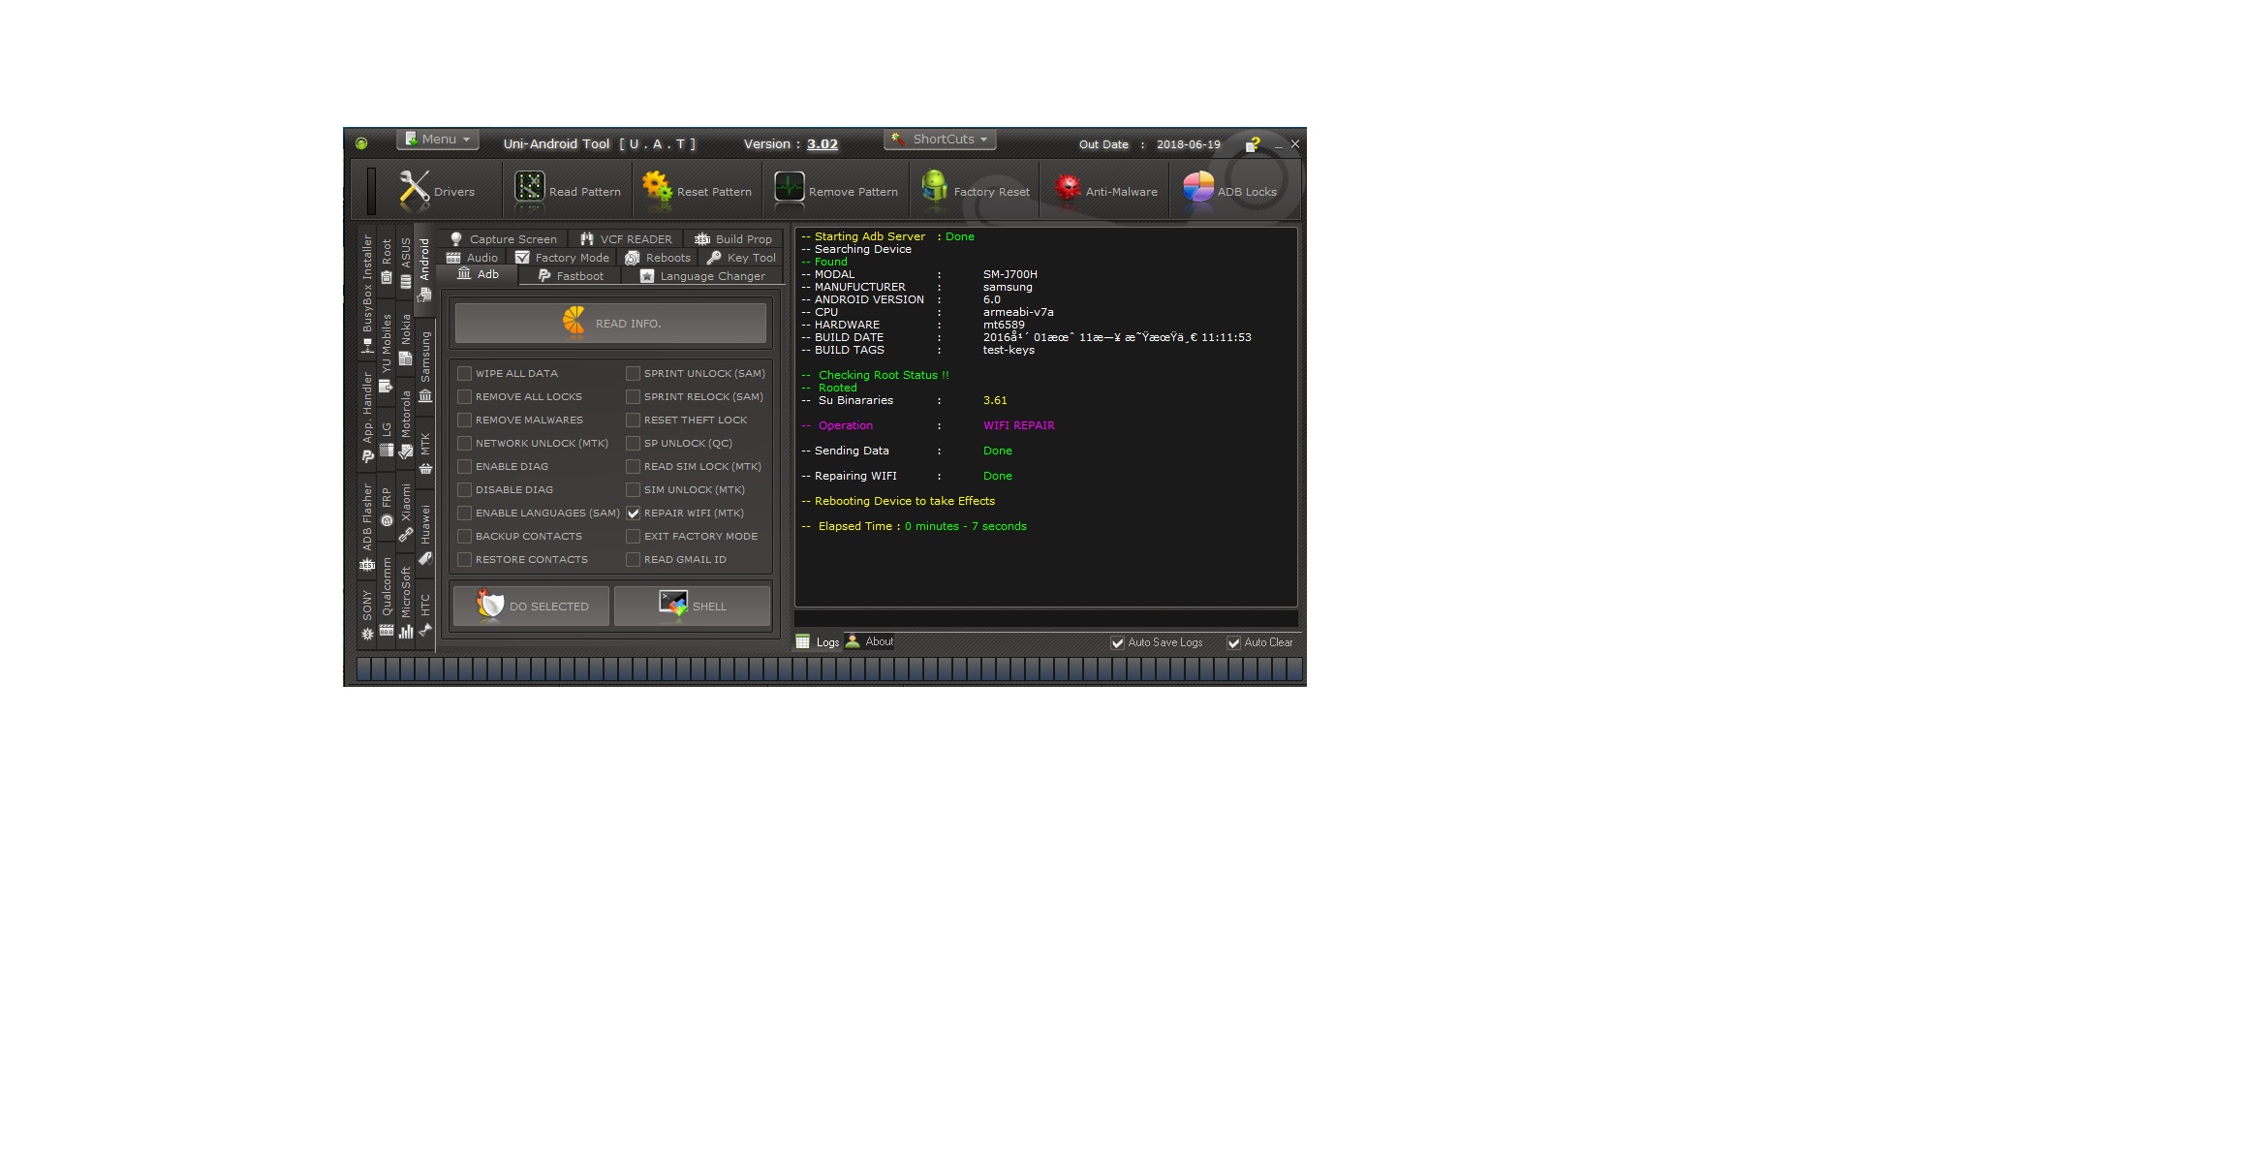Click the help question mark icon
Image resolution: width=2267 pixels, height=1153 pixels.
click(1252, 144)
